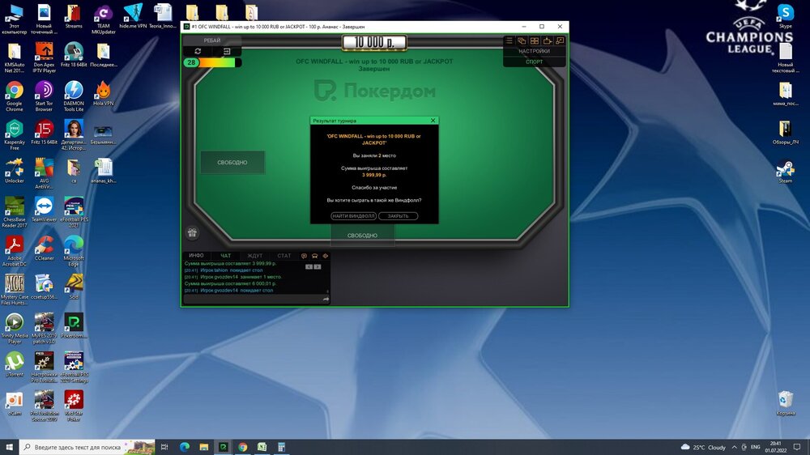
Task: Click the cascade windows icon in top-right panel
Action: tap(522, 40)
